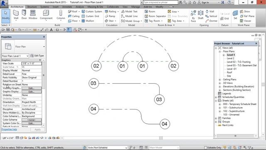Screen dimensions: 266x150
Task: Click the Sign In button
Action: point(203,2)
